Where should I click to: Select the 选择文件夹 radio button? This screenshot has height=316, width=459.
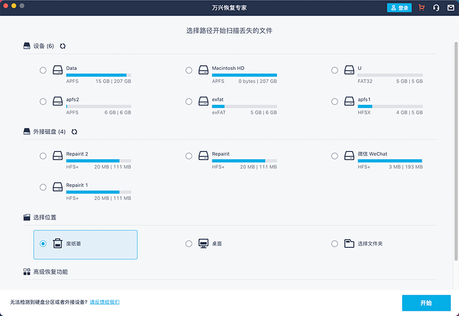tap(334, 244)
